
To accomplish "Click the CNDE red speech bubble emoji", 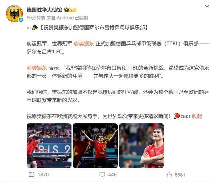I will coord(177,116).
